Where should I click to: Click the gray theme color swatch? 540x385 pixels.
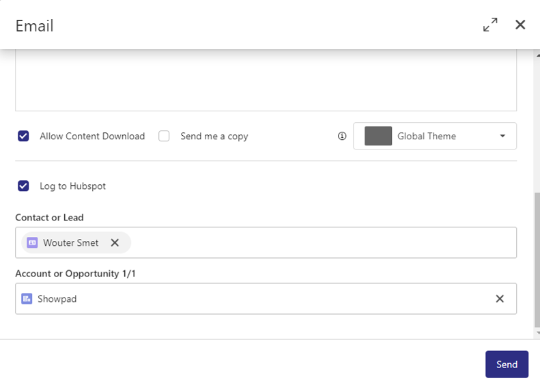pos(378,136)
